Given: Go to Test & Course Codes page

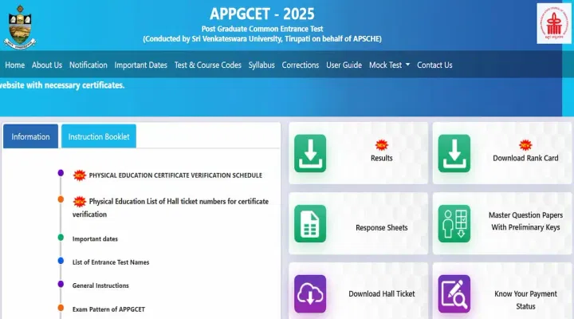Looking at the screenshot, I should (207, 65).
